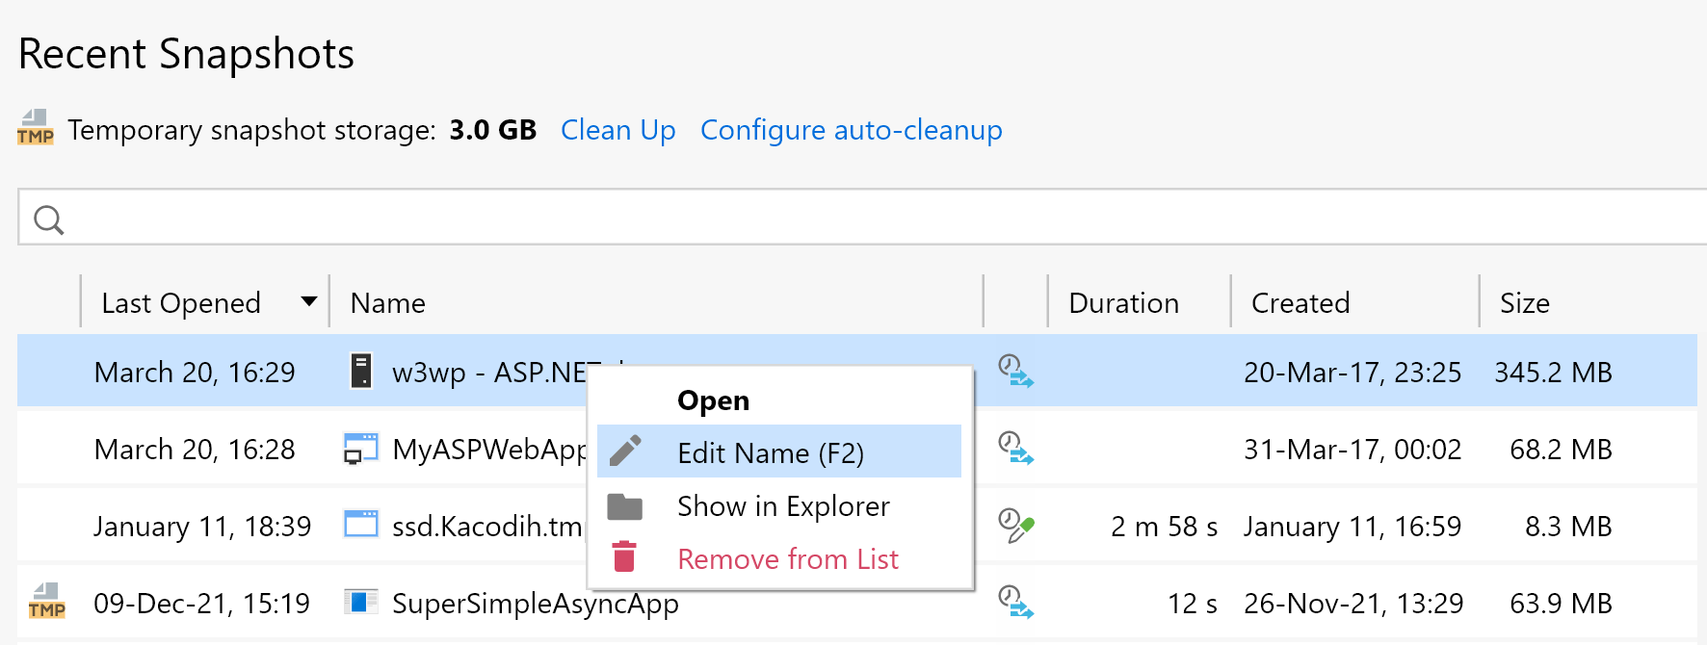Image resolution: width=1707 pixels, height=645 pixels.
Task: Click the w3wp server application icon
Action: [x=361, y=372]
